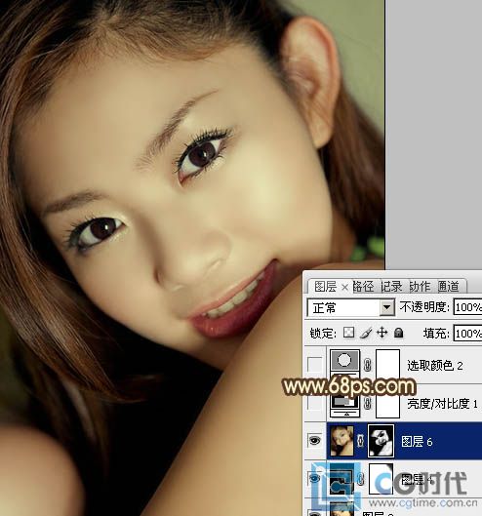The width and height of the screenshot is (482, 516).
Task: Switch to the 记录 tab
Action: point(391,287)
